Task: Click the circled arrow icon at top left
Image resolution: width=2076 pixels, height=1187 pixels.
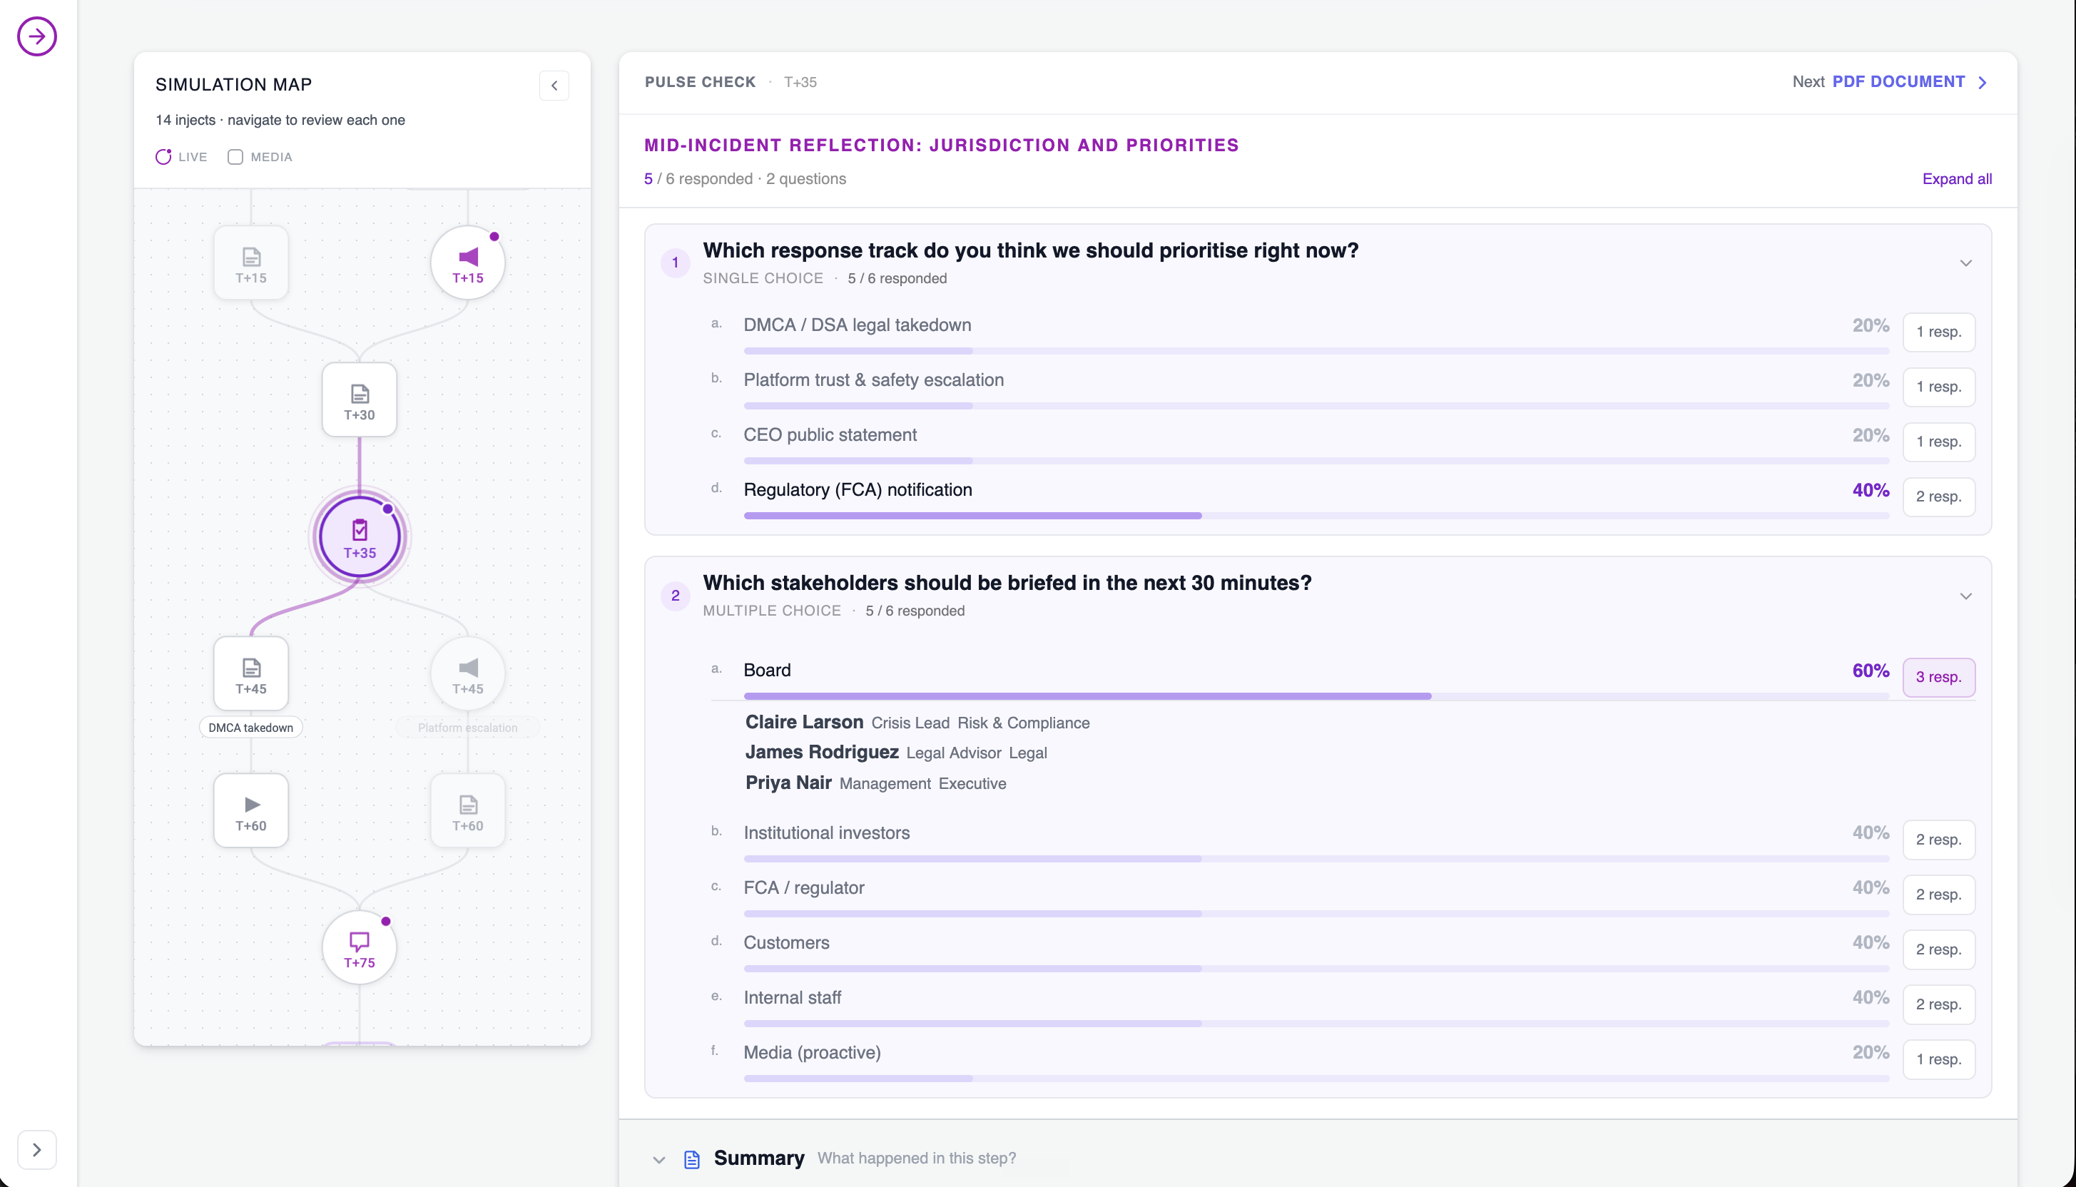Action: click(36, 36)
